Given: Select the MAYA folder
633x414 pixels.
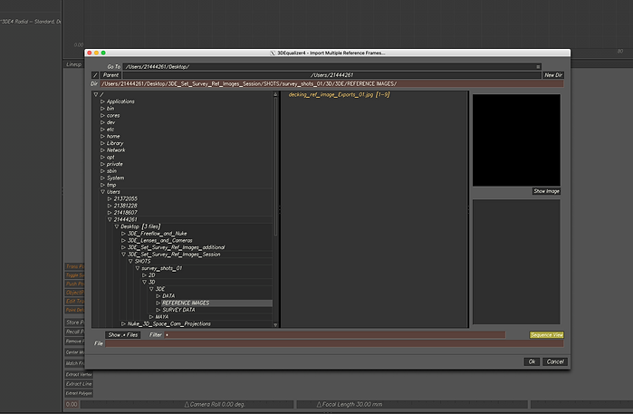Looking at the screenshot, I should click(162, 317).
